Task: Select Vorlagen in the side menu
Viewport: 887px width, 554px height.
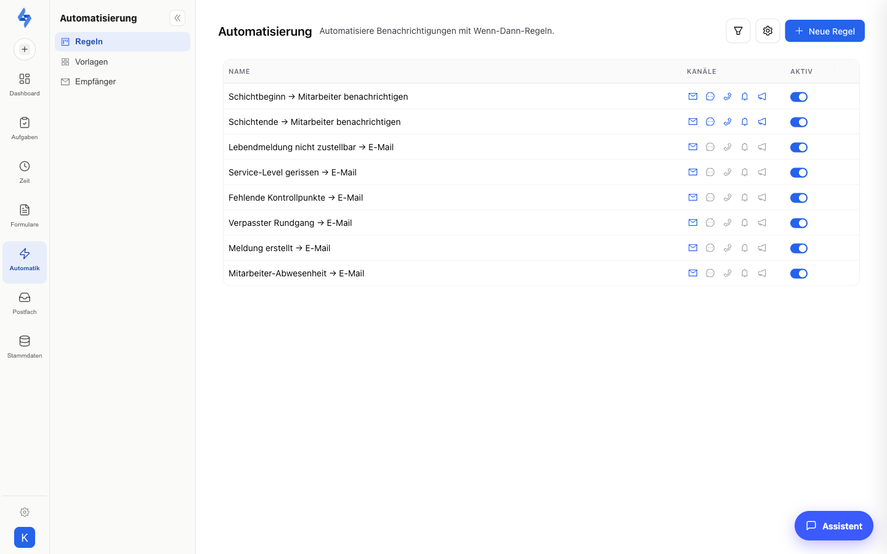Action: pos(123,62)
